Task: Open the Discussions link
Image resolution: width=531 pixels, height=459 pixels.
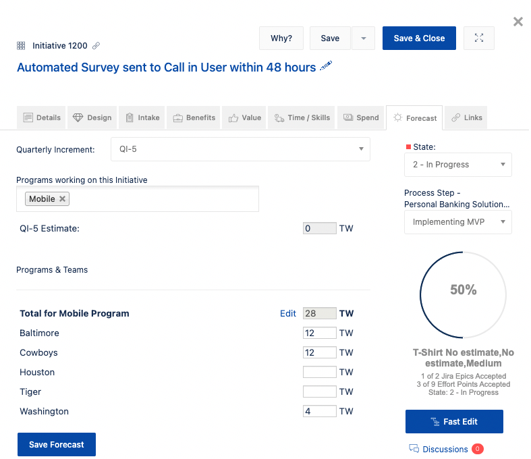Action: pyautogui.click(x=445, y=449)
